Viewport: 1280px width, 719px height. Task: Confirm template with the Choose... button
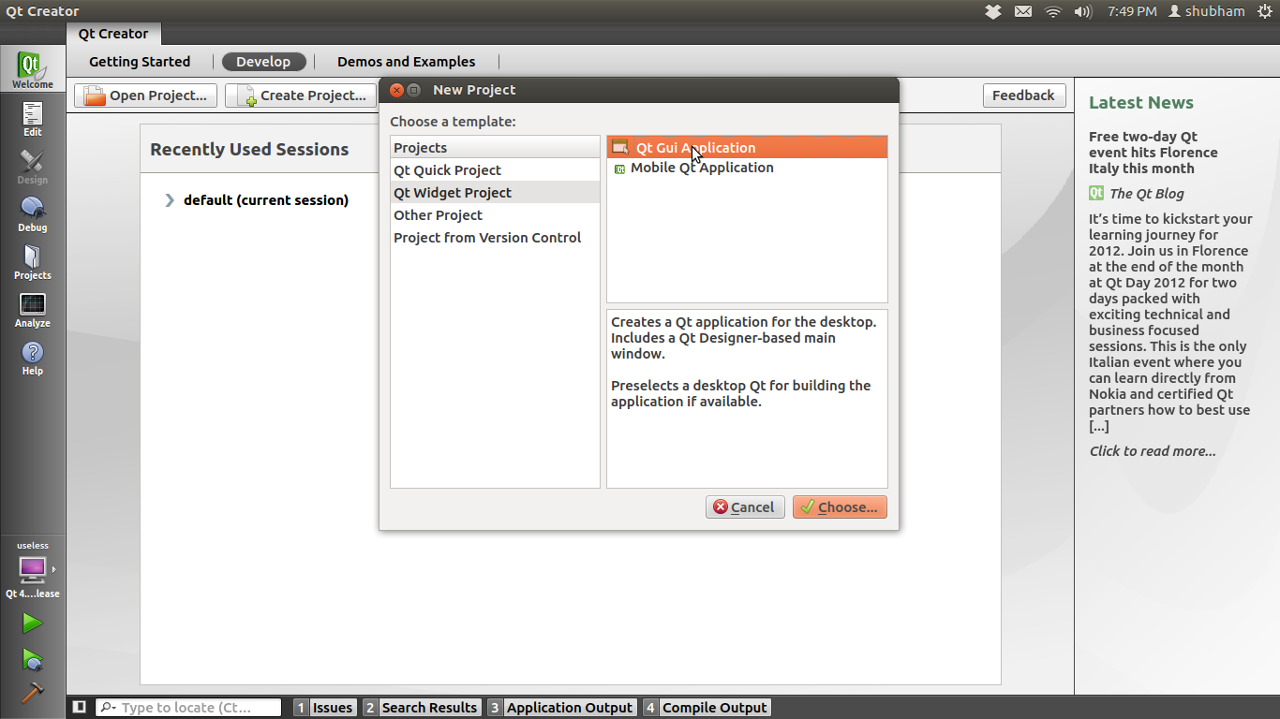pos(840,507)
